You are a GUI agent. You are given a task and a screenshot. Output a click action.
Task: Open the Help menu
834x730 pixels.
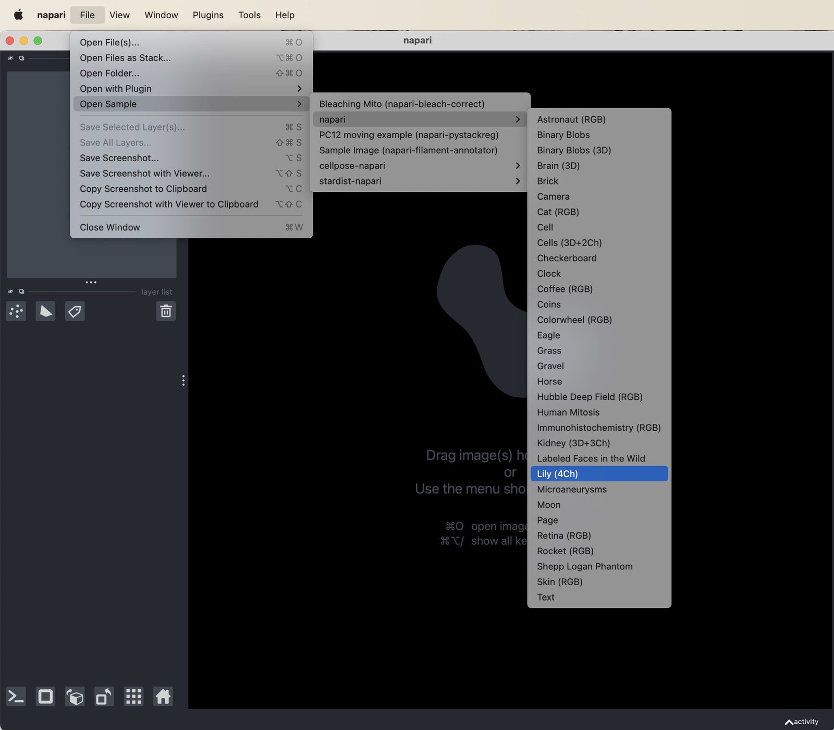[x=285, y=15]
